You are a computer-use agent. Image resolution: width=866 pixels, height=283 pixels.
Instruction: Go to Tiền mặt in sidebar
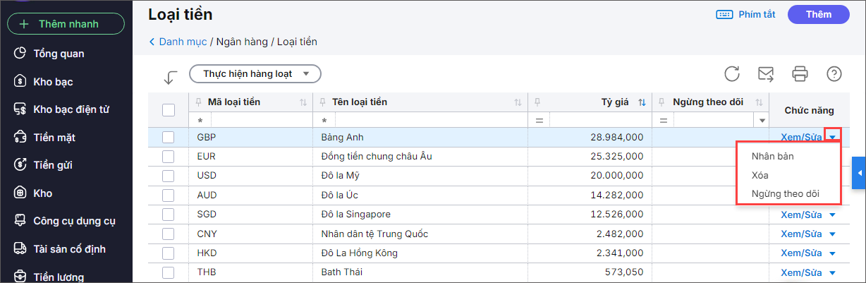click(54, 137)
